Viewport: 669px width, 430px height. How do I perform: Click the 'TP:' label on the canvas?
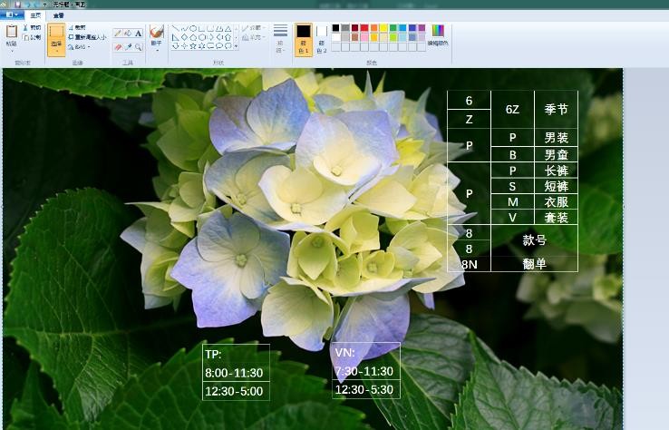tap(213, 354)
